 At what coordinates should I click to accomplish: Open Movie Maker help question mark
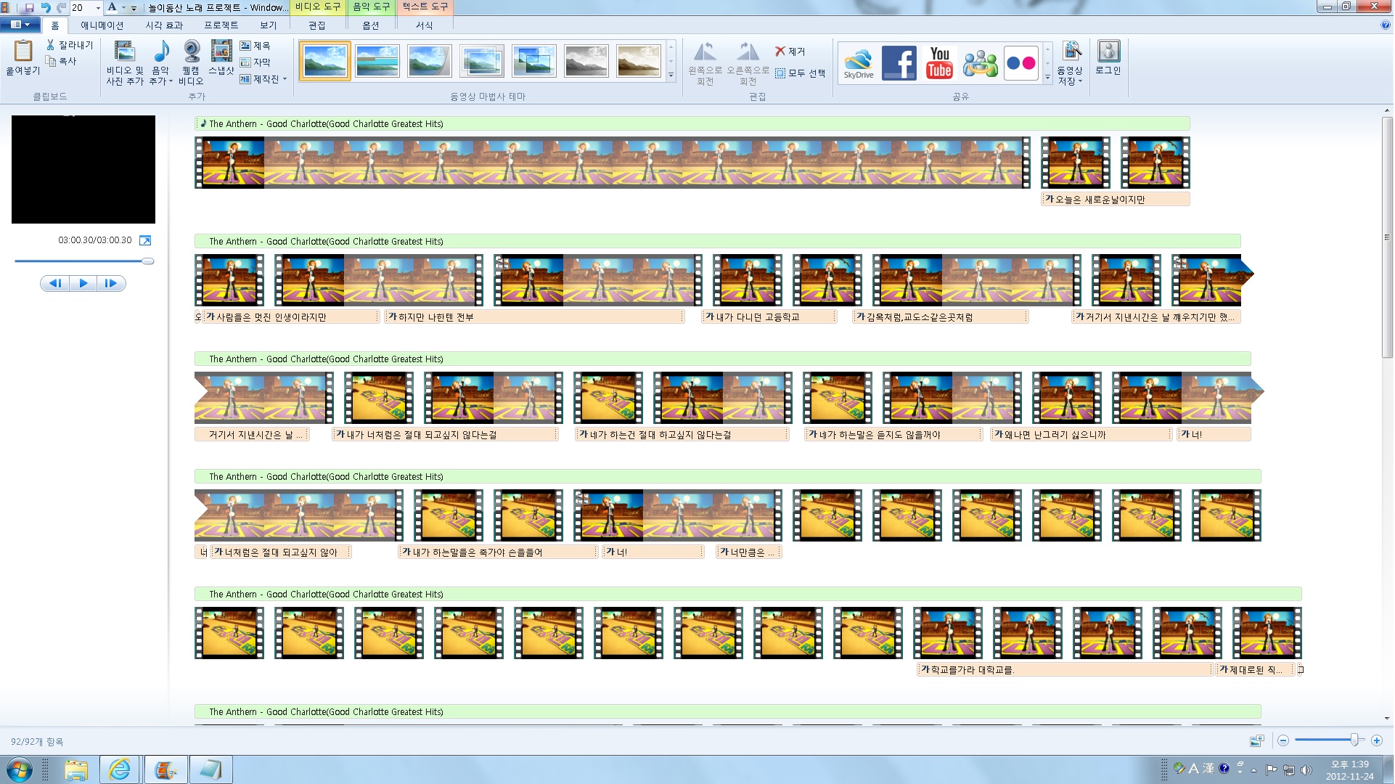1385,25
